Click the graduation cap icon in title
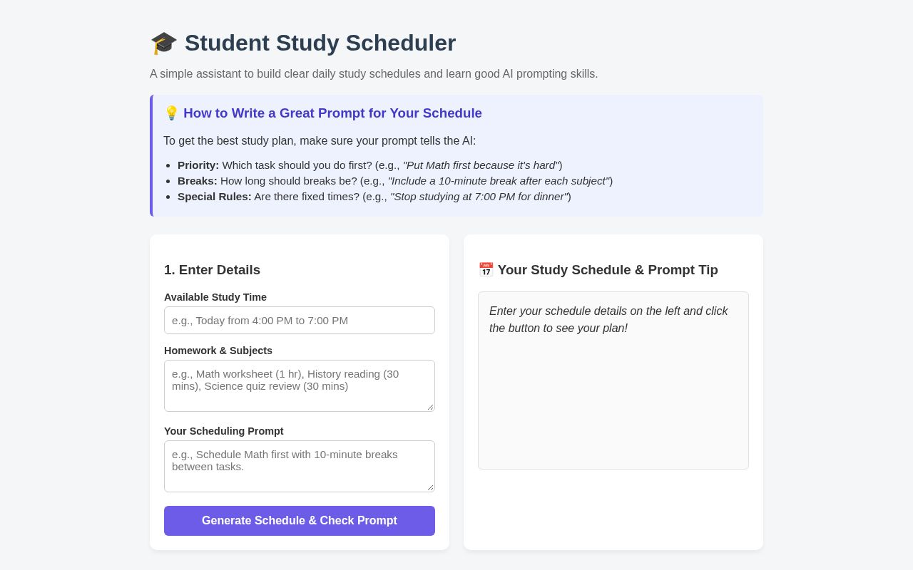Viewport: 913px width, 570px height. pos(163,43)
